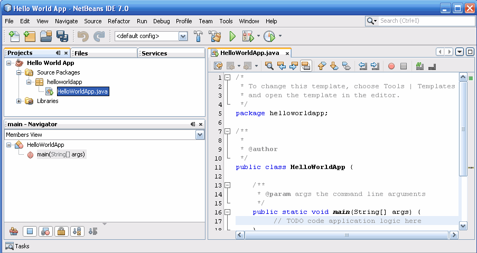
Task: Click the Undo arrow icon
Action: (83, 36)
